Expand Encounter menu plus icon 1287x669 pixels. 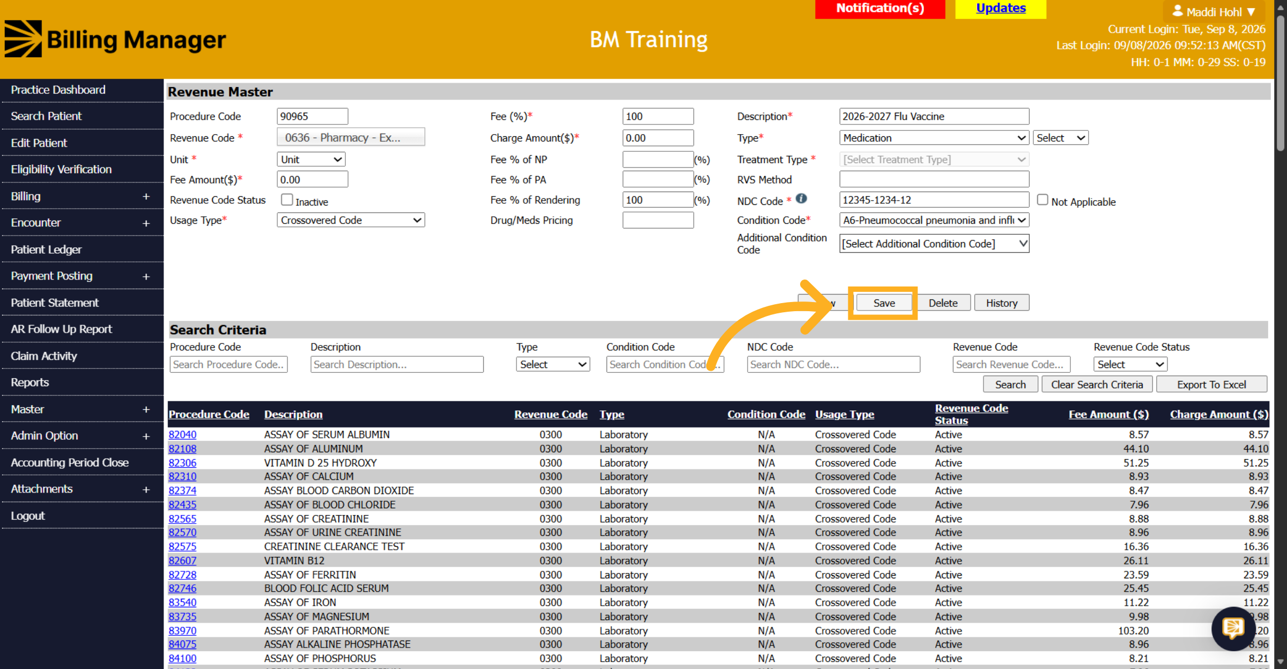pyautogui.click(x=146, y=223)
